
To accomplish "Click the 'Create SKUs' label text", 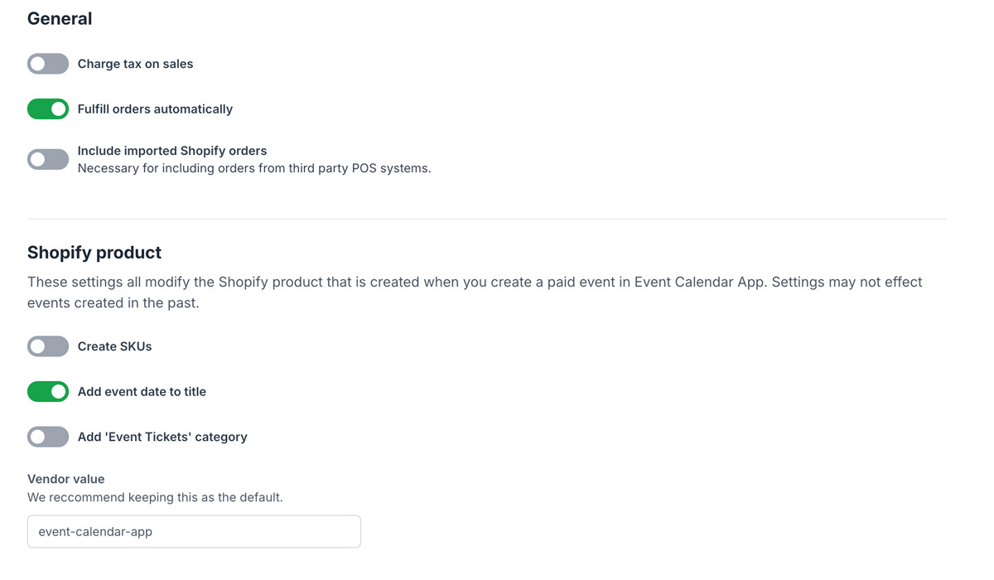I will (114, 346).
